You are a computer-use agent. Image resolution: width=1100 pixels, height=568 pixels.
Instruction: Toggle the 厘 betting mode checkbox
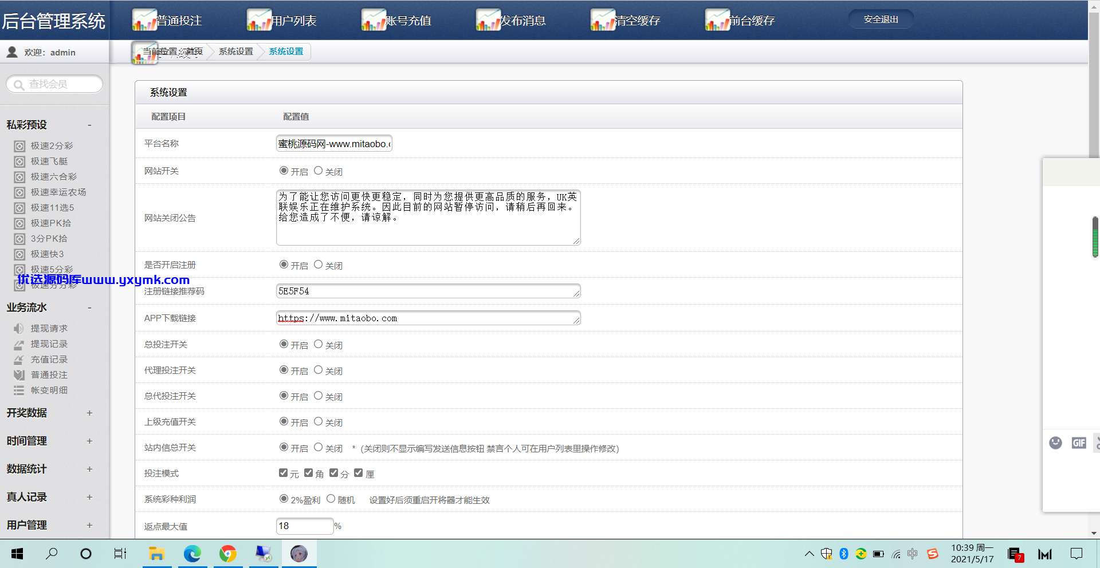(x=359, y=473)
